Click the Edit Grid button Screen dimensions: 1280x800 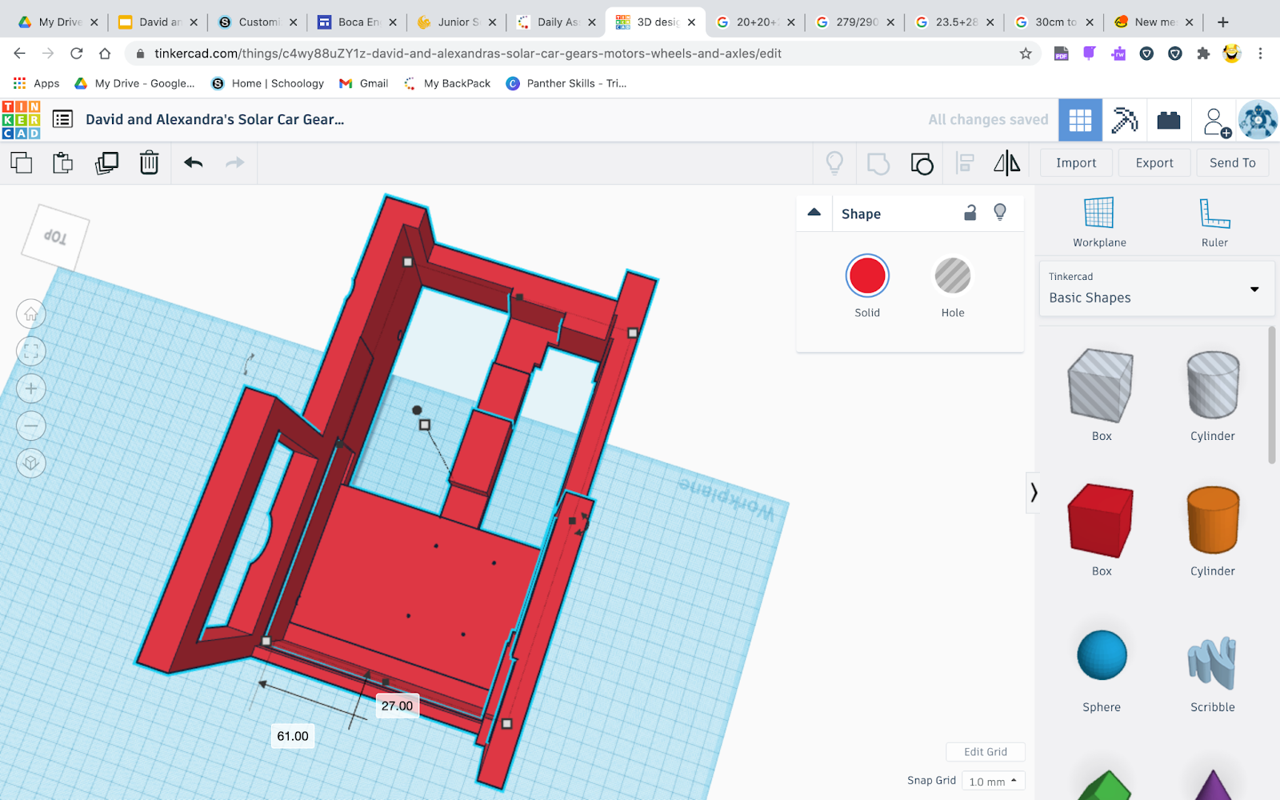985,752
